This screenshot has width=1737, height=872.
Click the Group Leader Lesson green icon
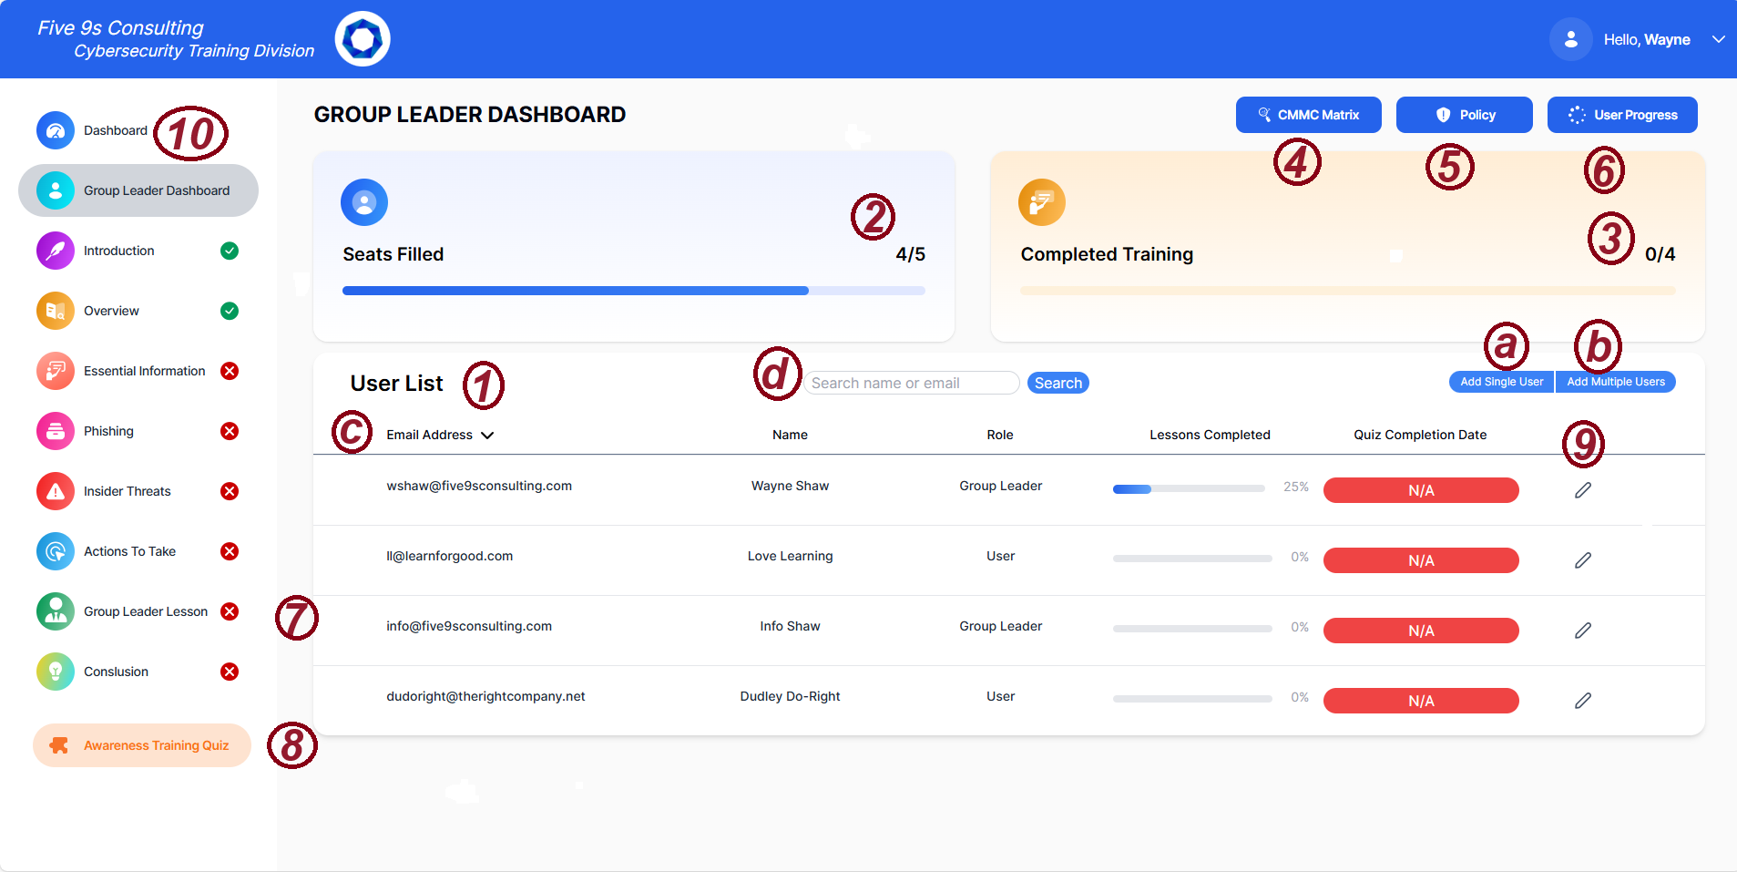(x=56, y=611)
